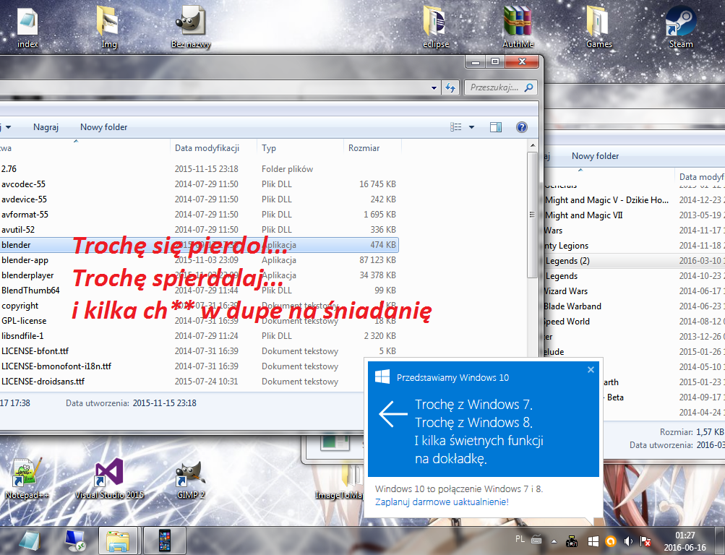Image resolution: width=725 pixels, height=555 pixels.
Task: Select LICENSE-droidsans.ttf file
Action: (182, 382)
